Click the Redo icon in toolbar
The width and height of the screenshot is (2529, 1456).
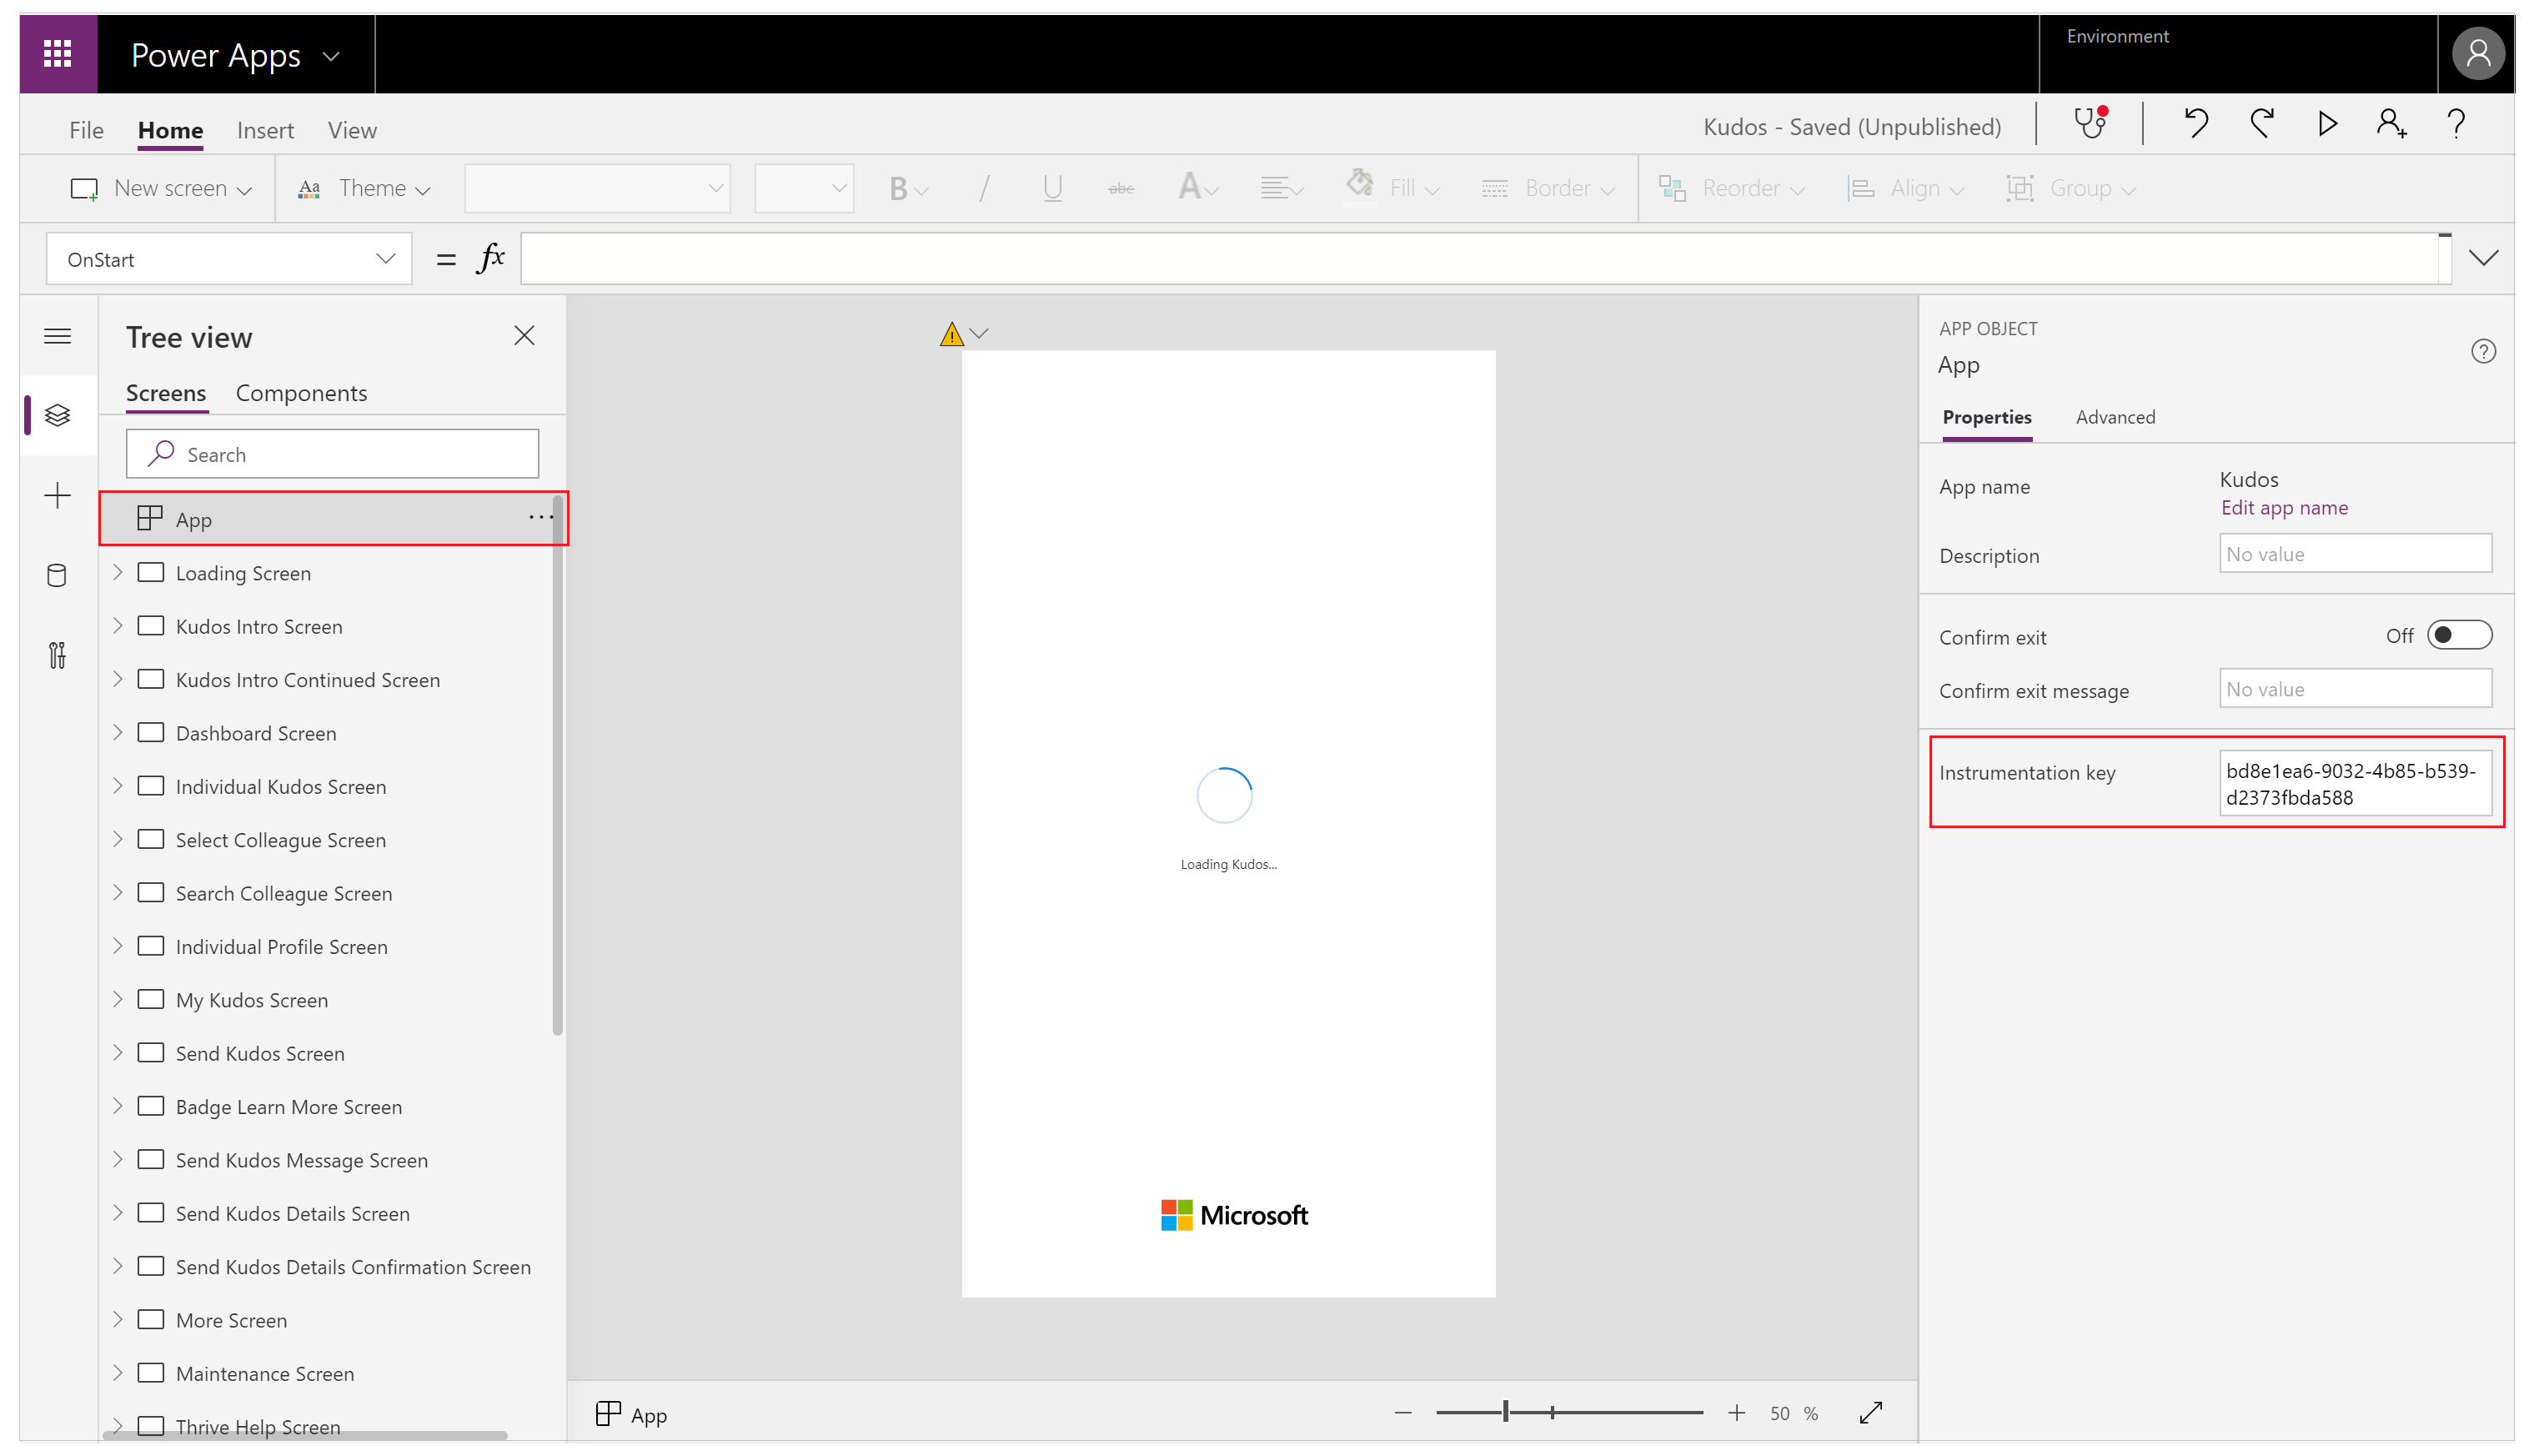(x=2261, y=125)
